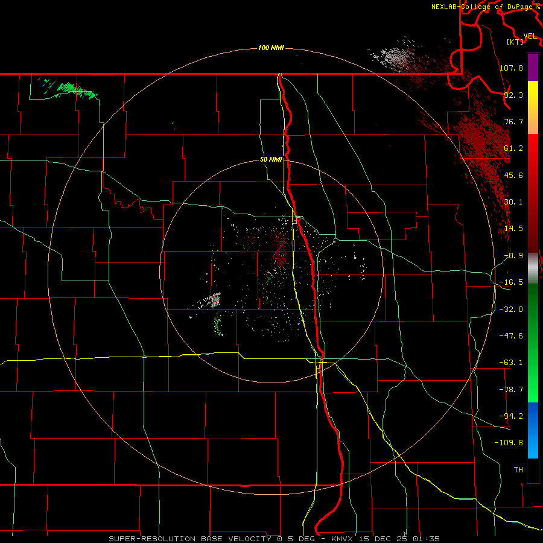
Task: Click the 14.5 scale value
Action: click(x=513, y=229)
